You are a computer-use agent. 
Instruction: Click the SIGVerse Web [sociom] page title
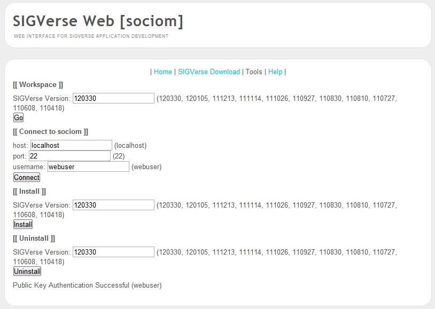click(98, 21)
